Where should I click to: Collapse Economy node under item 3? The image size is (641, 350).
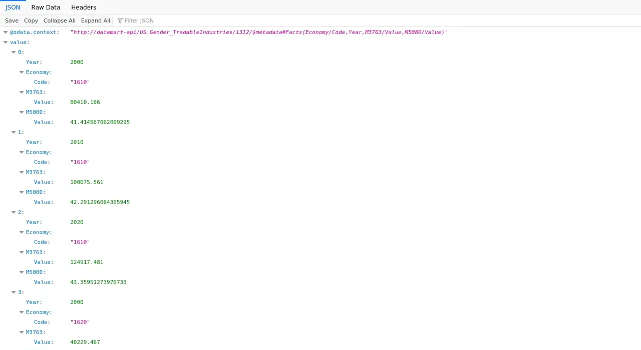pyautogui.click(x=22, y=312)
